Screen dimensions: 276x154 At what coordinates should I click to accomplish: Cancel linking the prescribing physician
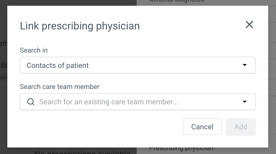click(x=202, y=127)
